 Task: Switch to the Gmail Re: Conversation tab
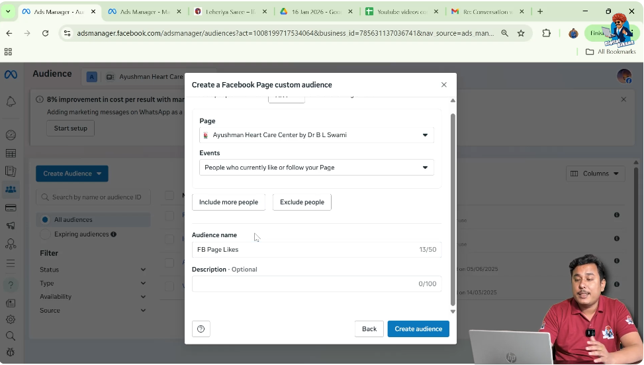pos(487,11)
